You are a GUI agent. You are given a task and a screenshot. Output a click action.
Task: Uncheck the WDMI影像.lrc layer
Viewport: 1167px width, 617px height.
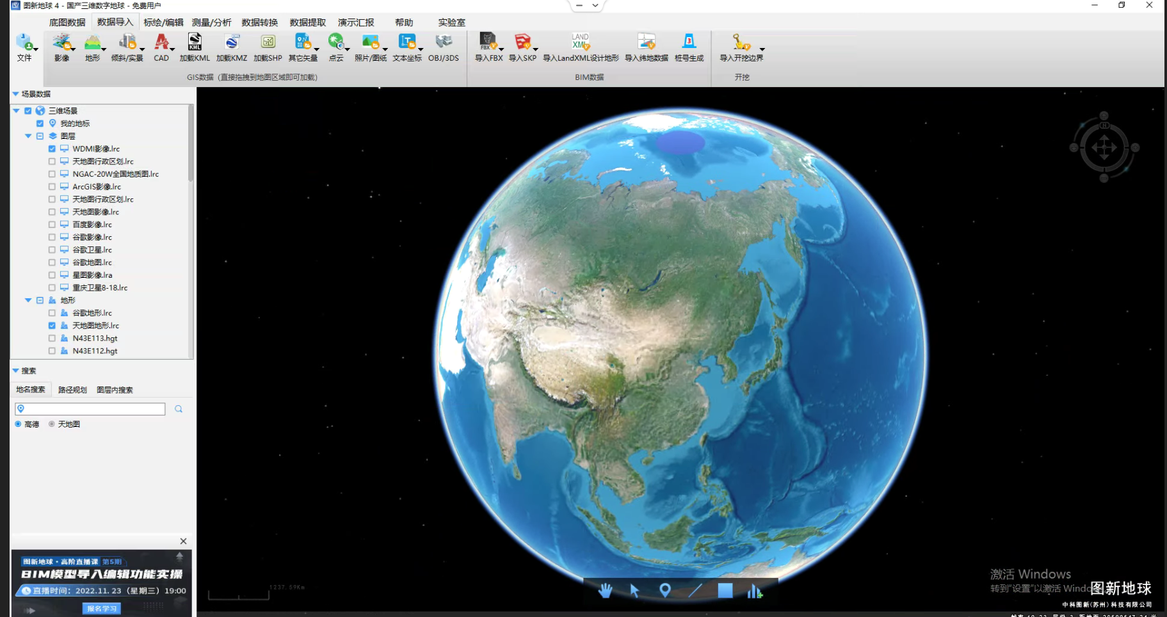pos(52,148)
